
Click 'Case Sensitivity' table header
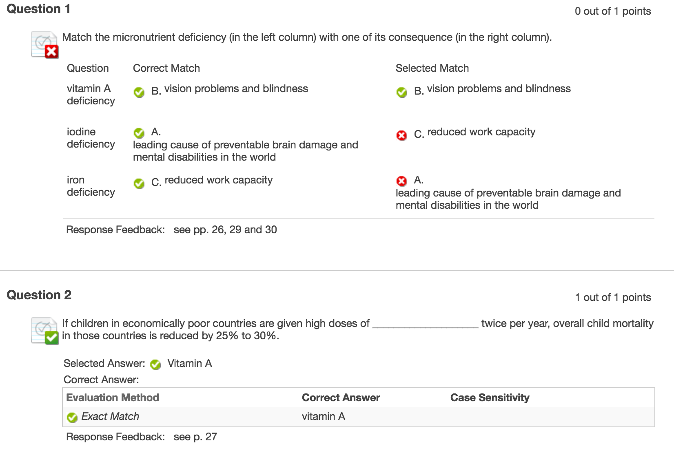[490, 398]
